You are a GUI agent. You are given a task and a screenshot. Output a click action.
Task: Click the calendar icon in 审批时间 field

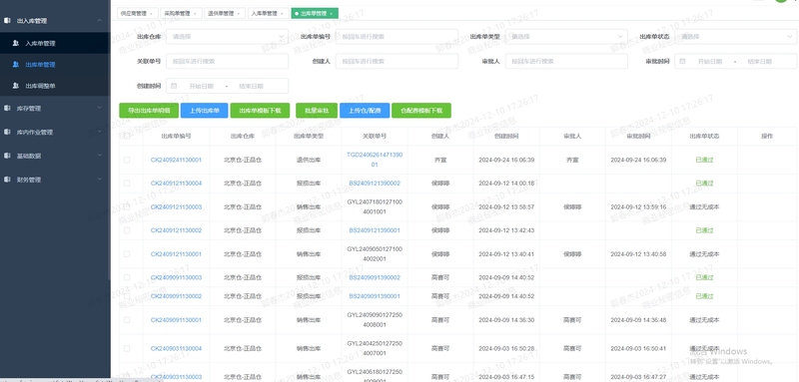683,61
